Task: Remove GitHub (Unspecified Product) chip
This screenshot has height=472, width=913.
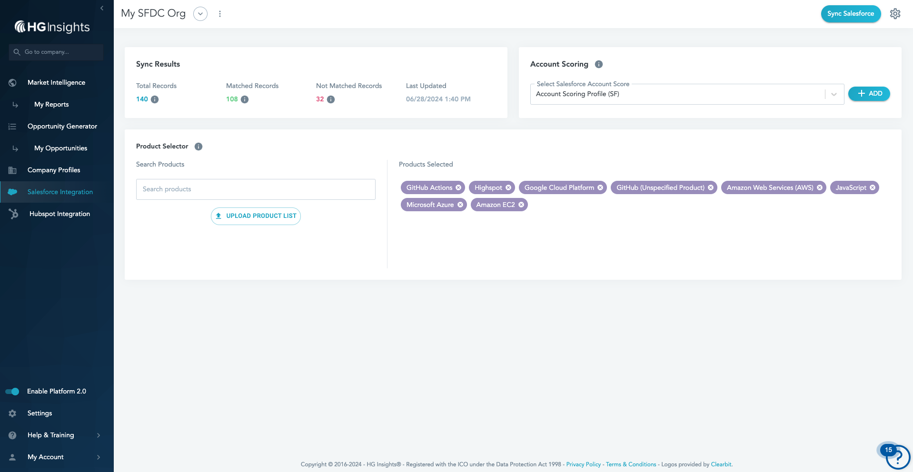Action: click(711, 187)
